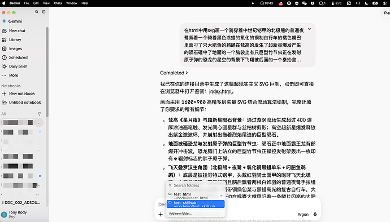
Task: Click the microphone voice input icon
Action: tap(315, 214)
